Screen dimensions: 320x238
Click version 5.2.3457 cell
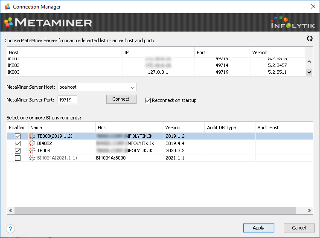pos(277,65)
